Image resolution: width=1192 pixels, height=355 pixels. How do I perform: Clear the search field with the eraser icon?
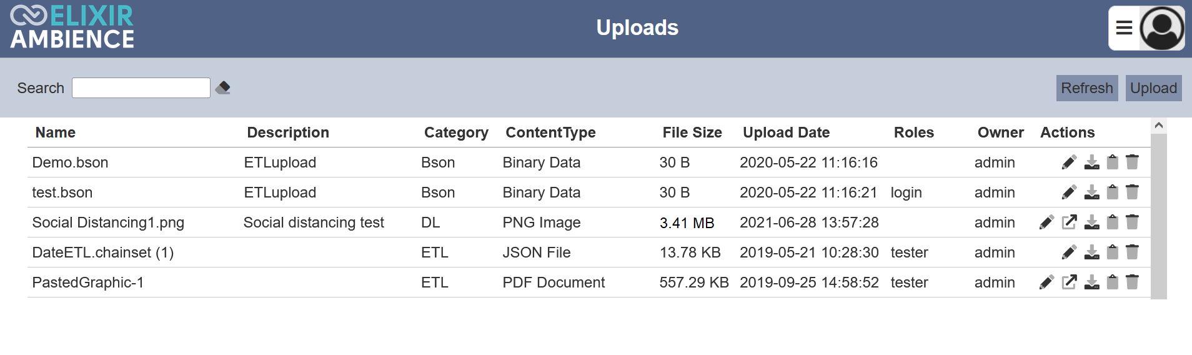point(223,87)
